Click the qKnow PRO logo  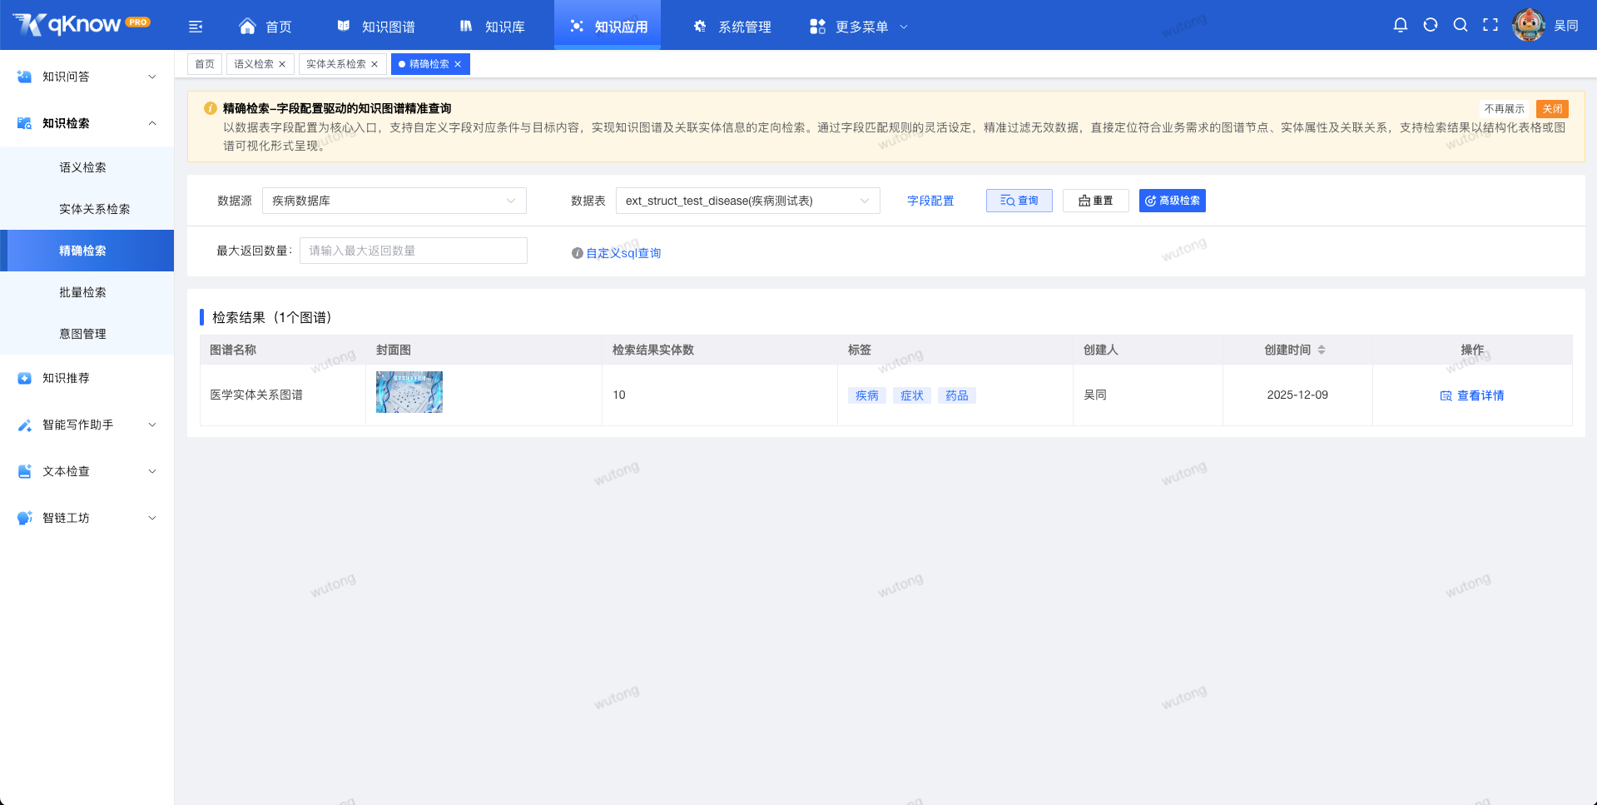pos(80,23)
